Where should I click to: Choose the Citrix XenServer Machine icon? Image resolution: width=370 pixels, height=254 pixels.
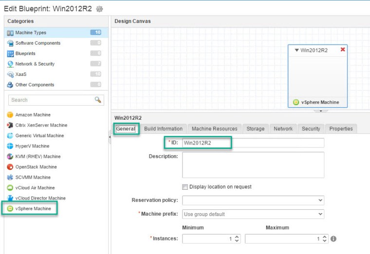(10, 126)
